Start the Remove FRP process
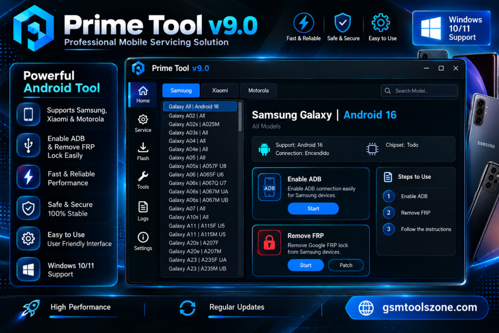499x333 pixels. [306, 265]
